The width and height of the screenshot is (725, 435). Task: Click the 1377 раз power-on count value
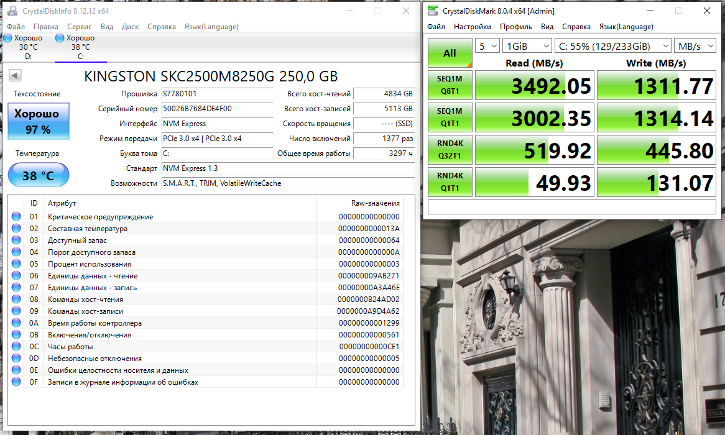[384, 139]
